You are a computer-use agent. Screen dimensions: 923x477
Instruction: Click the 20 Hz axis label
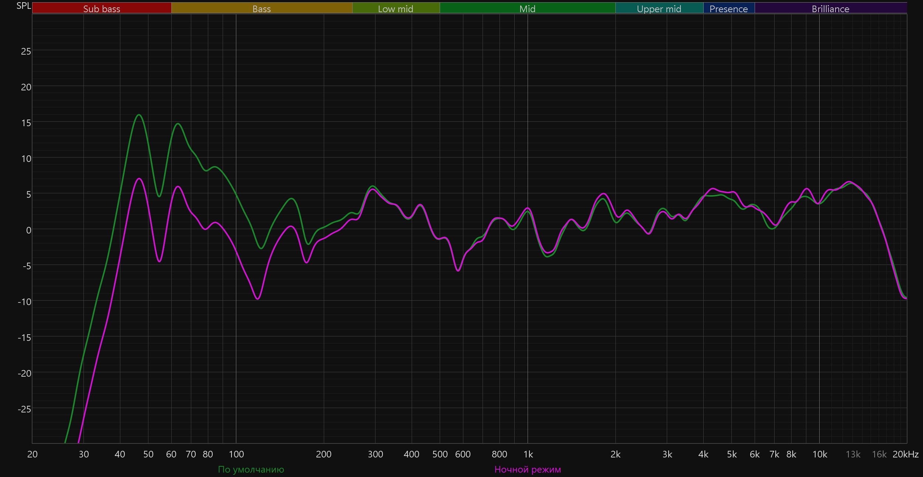[32, 454]
